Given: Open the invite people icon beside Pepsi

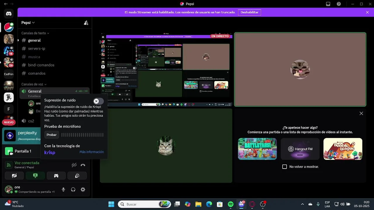Looking at the screenshot, I should click(86, 23).
